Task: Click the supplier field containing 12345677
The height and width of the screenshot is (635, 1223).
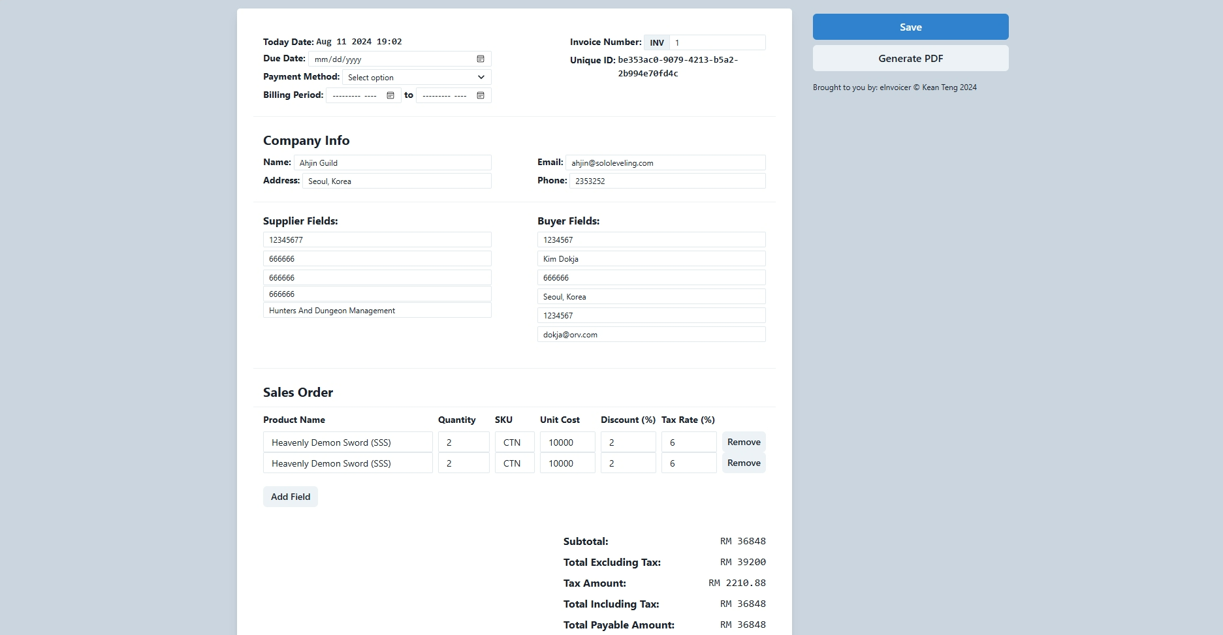Action: point(377,240)
